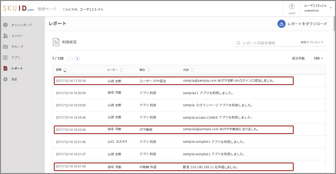The height and width of the screenshot is (174, 336).
Task: Click the 1 / 138 page indicator
Action: click(x=58, y=58)
